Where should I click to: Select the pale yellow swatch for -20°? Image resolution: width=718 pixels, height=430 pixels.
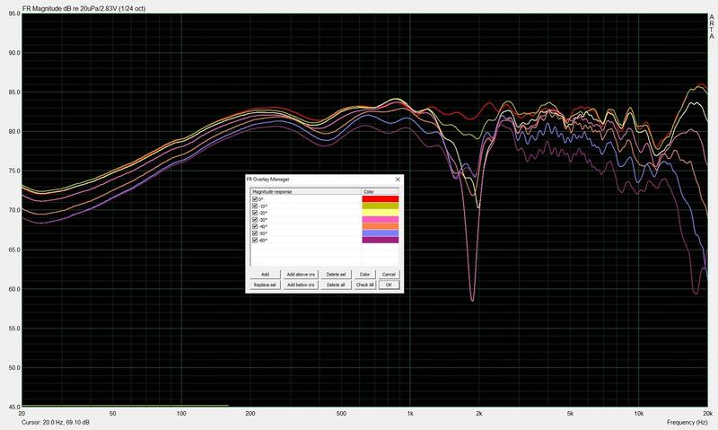click(380, 213)
